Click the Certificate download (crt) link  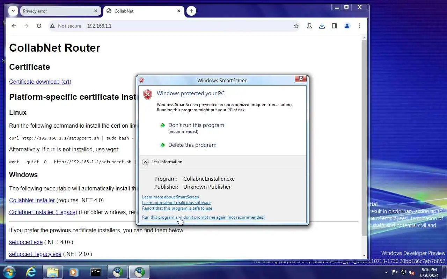40,82
